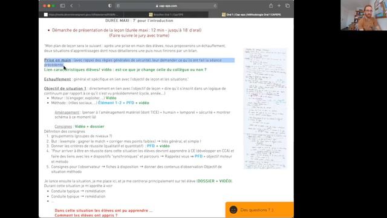Click 'Donner les critères de réussite' list item
The width and height of the screenshot is (387, 218).
click(110, 146)
